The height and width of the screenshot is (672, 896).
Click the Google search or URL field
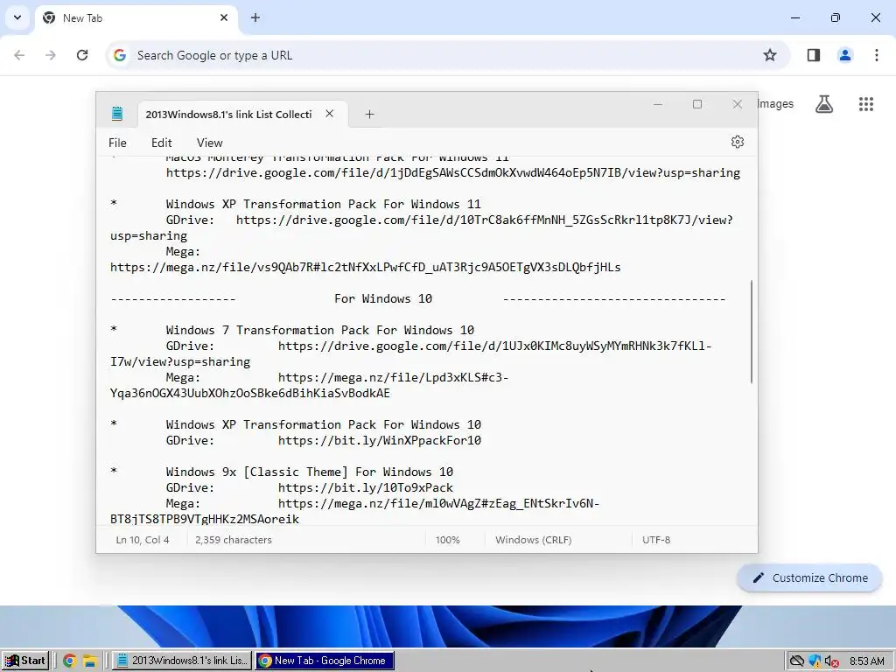tap(445, 55)
